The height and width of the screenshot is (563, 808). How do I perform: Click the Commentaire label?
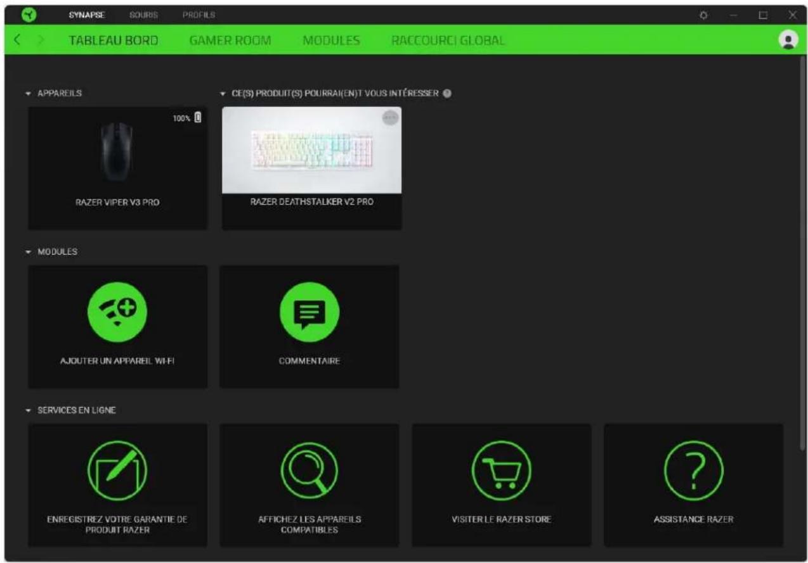(x=310, y=361)
